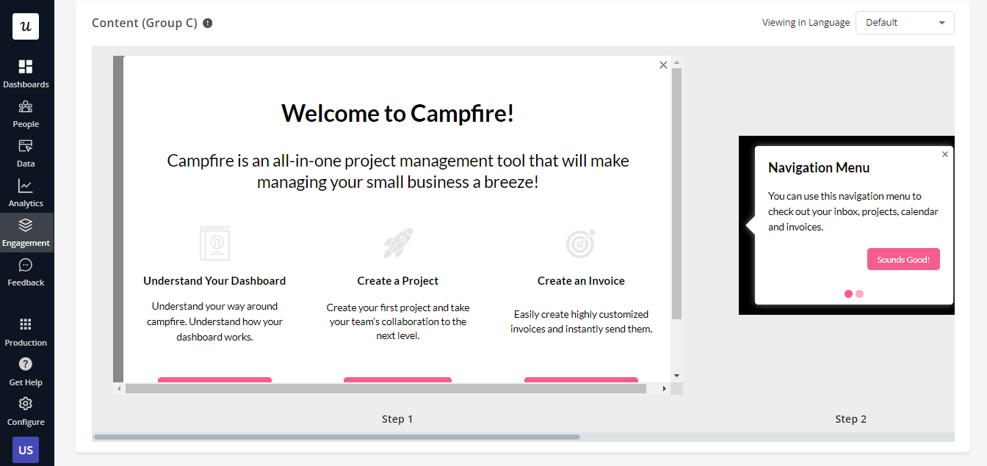Close the Navigation Menu tooltip
987x466 pixels.
click(x=945, y=154)
